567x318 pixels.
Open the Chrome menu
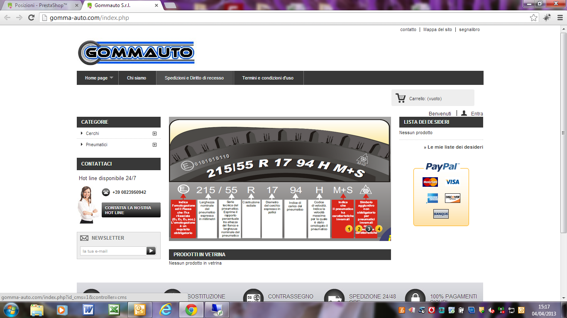(x=560, y=18)
